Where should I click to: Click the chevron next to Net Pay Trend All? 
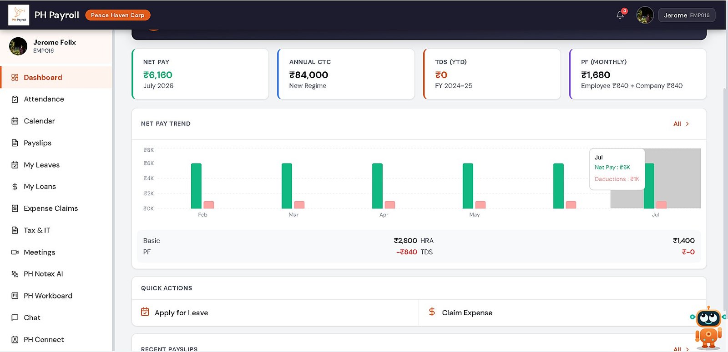(688, 124)
